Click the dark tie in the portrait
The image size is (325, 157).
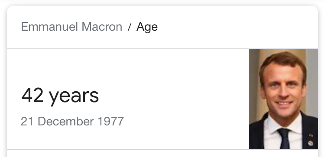tap(284, 138)
